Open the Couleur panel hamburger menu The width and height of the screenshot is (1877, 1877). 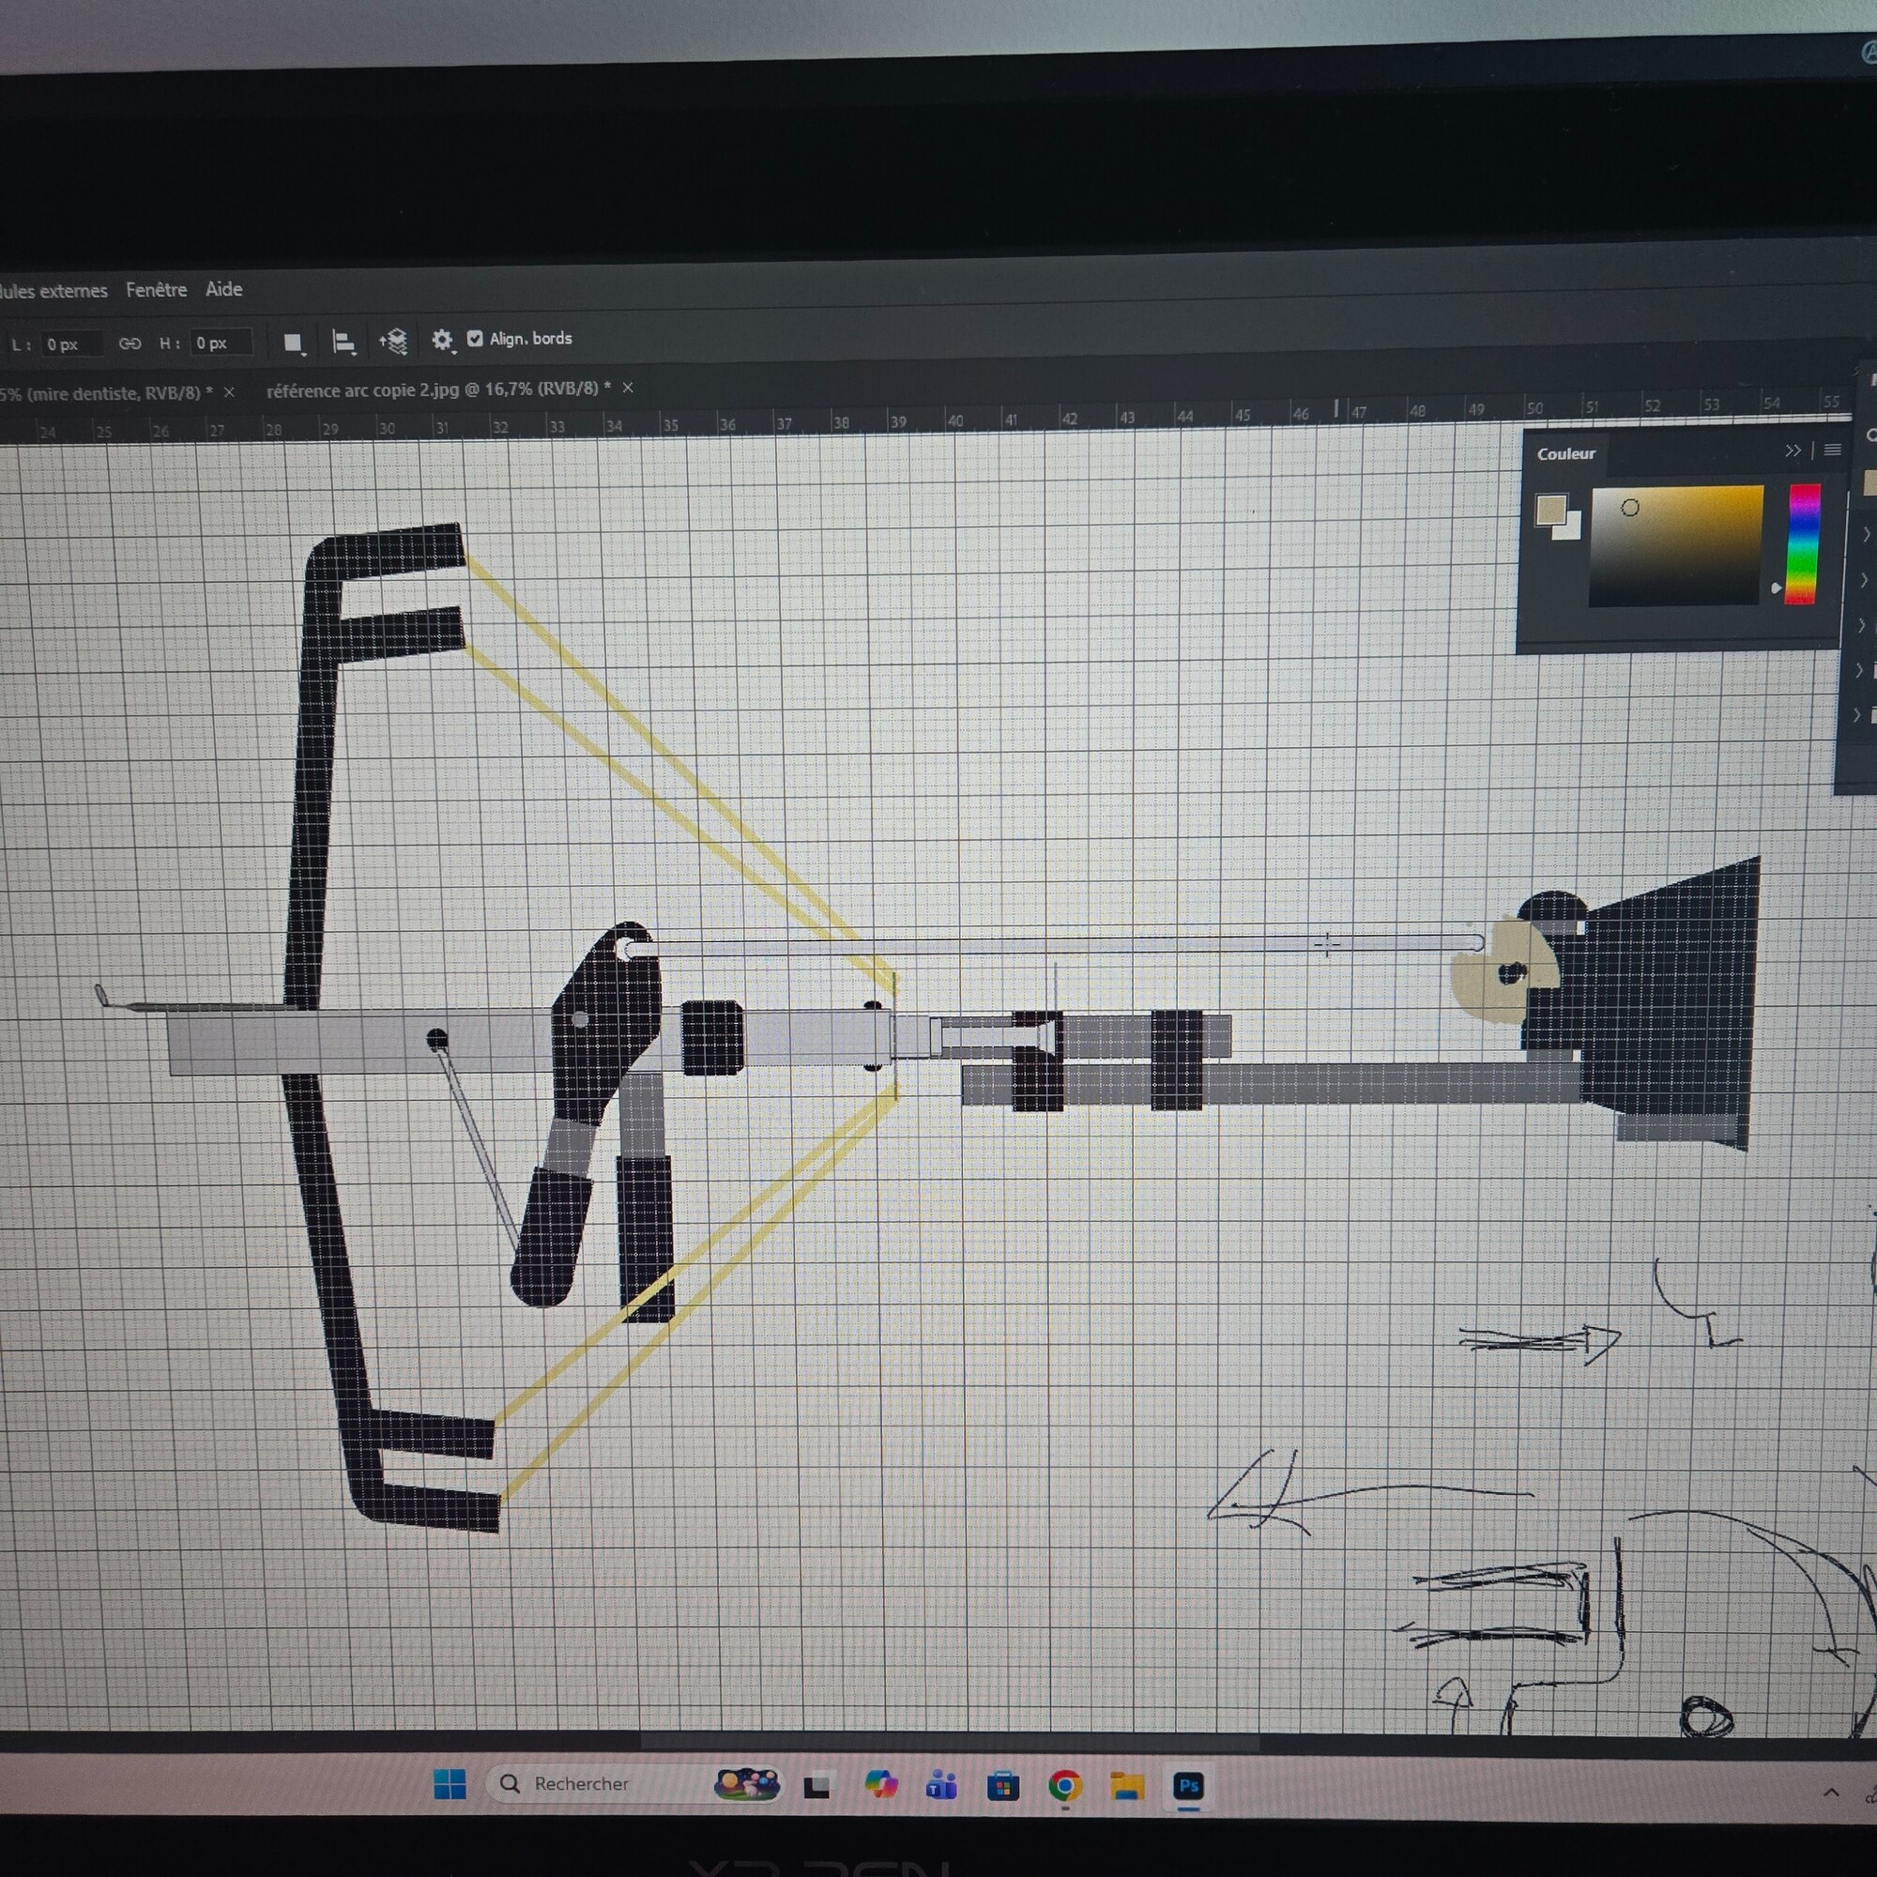point(1832,450)
